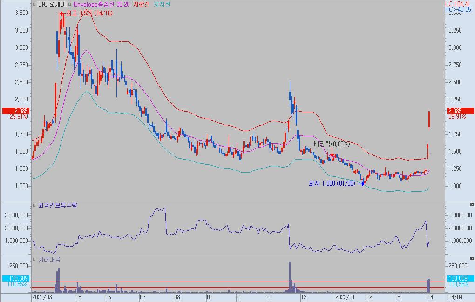The width and height of the screenshot is (475, 302).
Task: Click the 2022/01 date axis label
Action: pyautogui.click(x=345, y=297)
